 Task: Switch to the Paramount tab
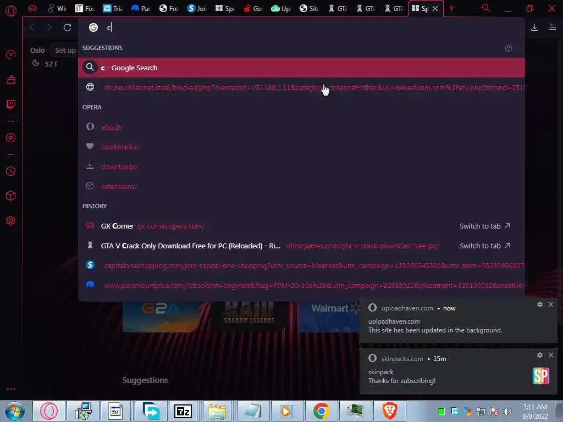[141, 8]
